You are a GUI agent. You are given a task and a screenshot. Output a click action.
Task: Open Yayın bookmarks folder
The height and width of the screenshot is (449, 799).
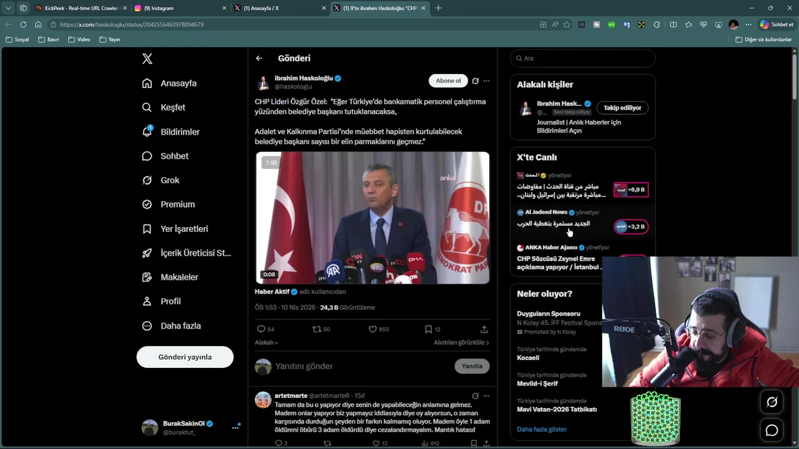[110, 39]
